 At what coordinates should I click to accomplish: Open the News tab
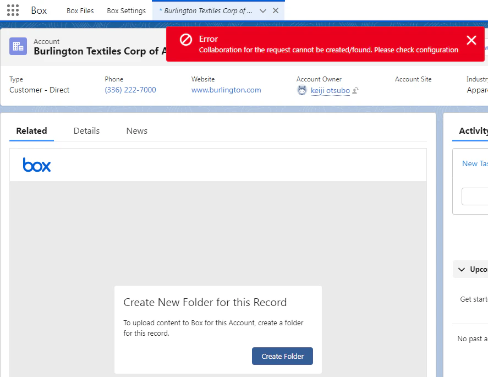pos(136,131)
